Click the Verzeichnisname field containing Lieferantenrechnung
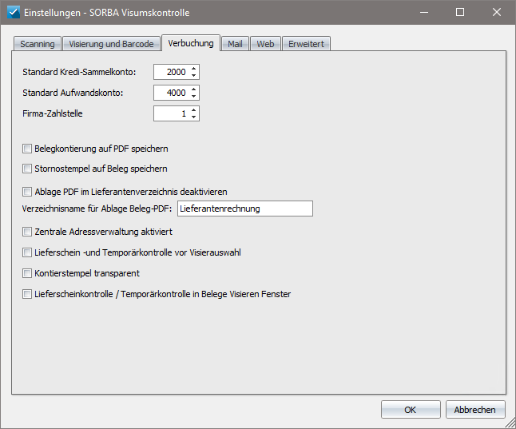This screenshot has height=429, width=516. click(245, 209)
